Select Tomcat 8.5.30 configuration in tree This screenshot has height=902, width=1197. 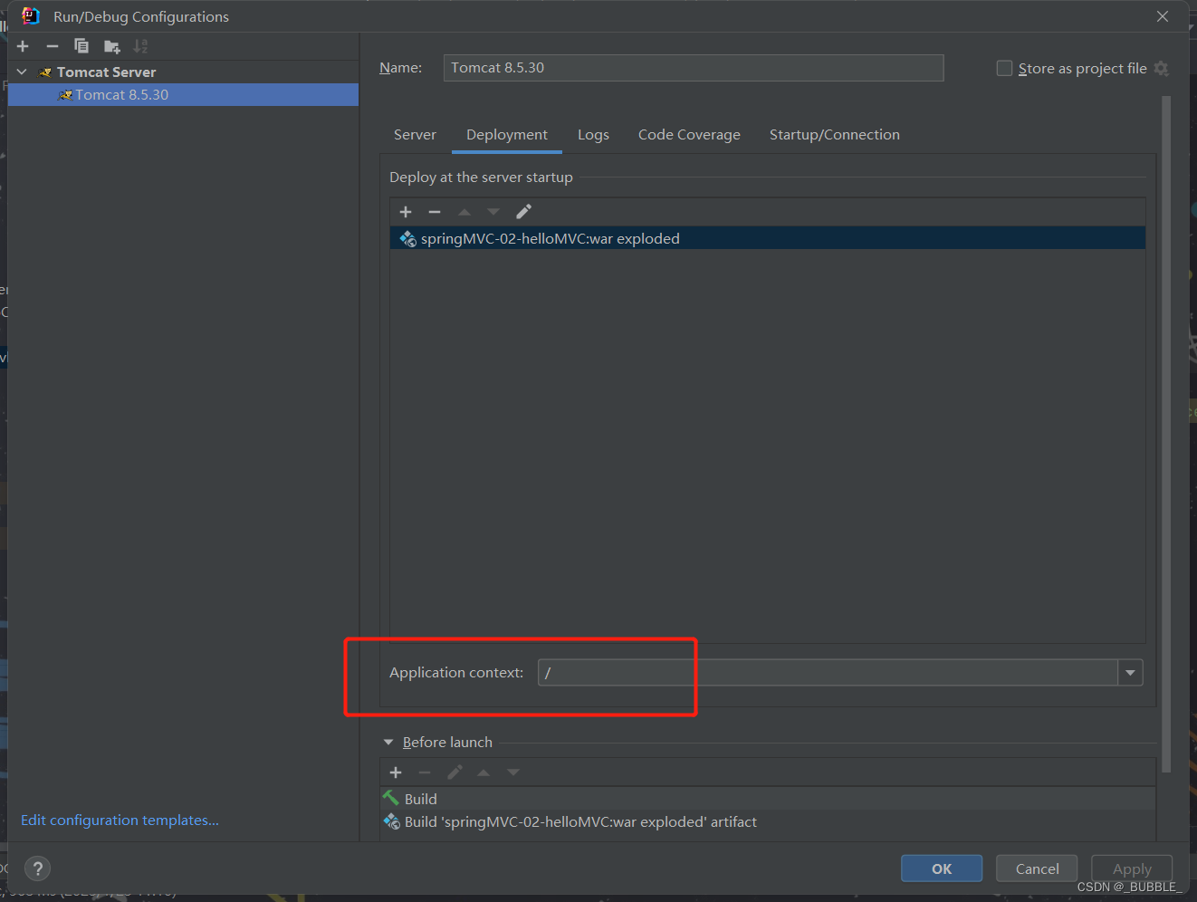point(183,95)
